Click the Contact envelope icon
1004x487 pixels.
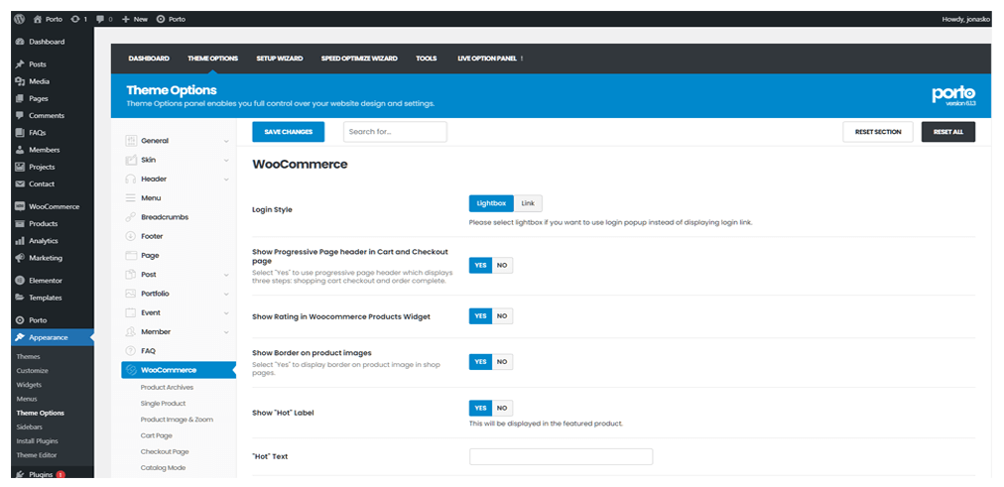[20, 183]
